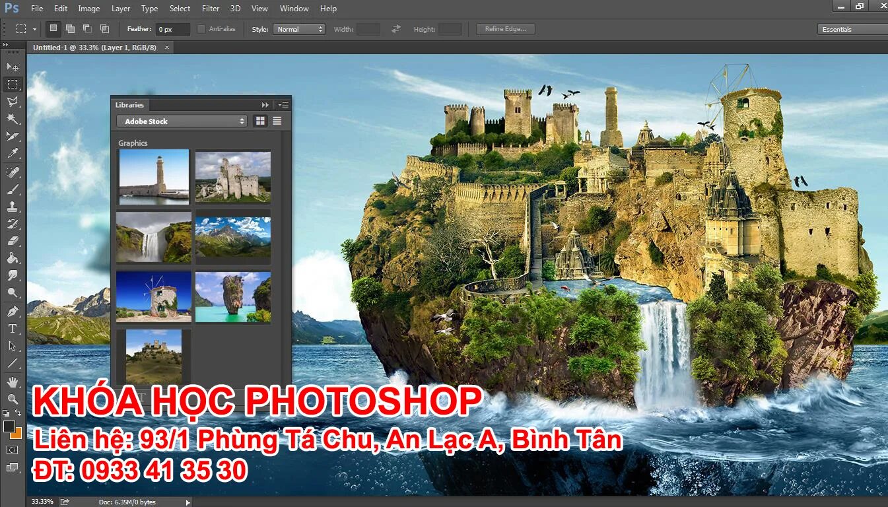Select the Clone Stamp tool
The width and height of the screenshot is (888, 507).
[12, 207]
